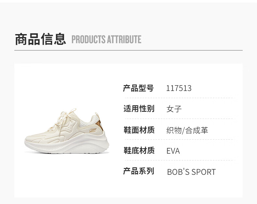Viewport: 257px width, 204px height.
Task: Select the BOB'S SPORT series text
Action: tap(191, 172)
